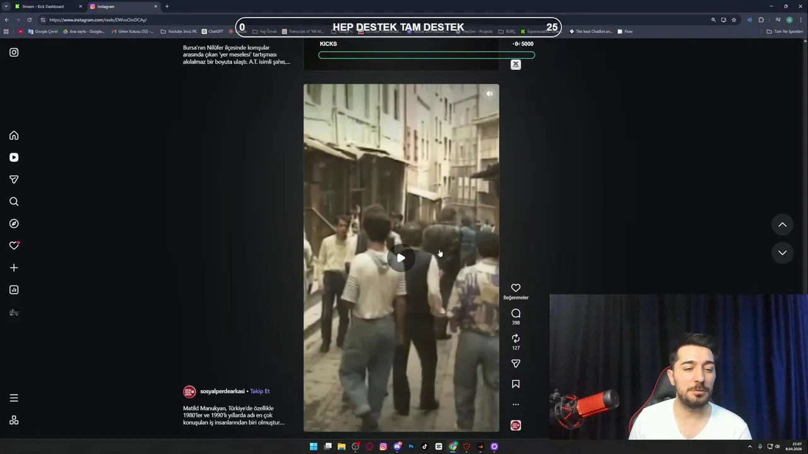Screen dimensions: 808x454
Task: Open Instagram search magnifier icon
Action: pyautogui.click(x=14, y=202)
